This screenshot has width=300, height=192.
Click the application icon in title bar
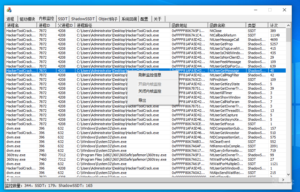pyautogui.click(x=9, y=10)
